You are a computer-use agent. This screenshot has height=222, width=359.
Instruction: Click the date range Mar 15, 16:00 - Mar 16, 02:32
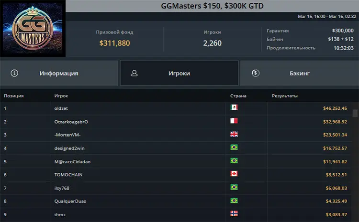coord(327,16)
